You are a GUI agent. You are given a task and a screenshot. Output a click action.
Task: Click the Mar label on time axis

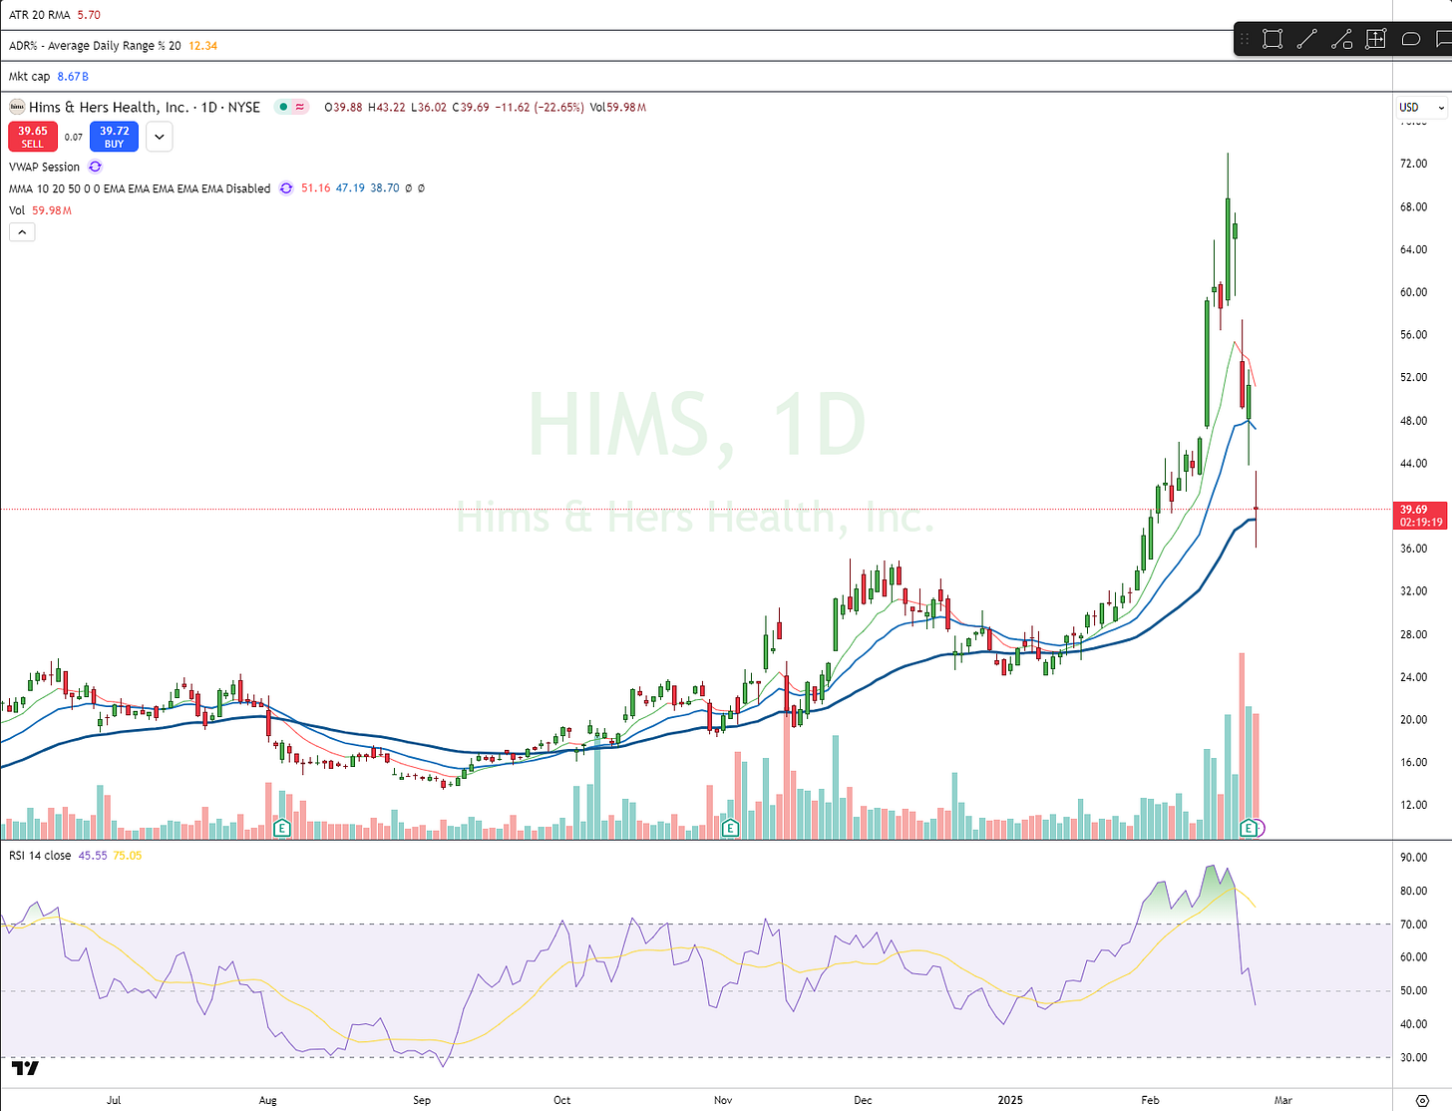click(1283, 1100)
